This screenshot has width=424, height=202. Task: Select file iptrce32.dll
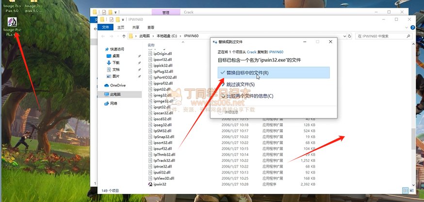pyautogui.click(x=162, y=166)
